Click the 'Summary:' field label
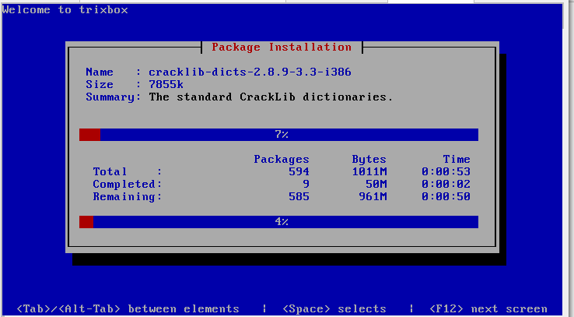This screenshot has width=574, height=317. pos(114,97)
